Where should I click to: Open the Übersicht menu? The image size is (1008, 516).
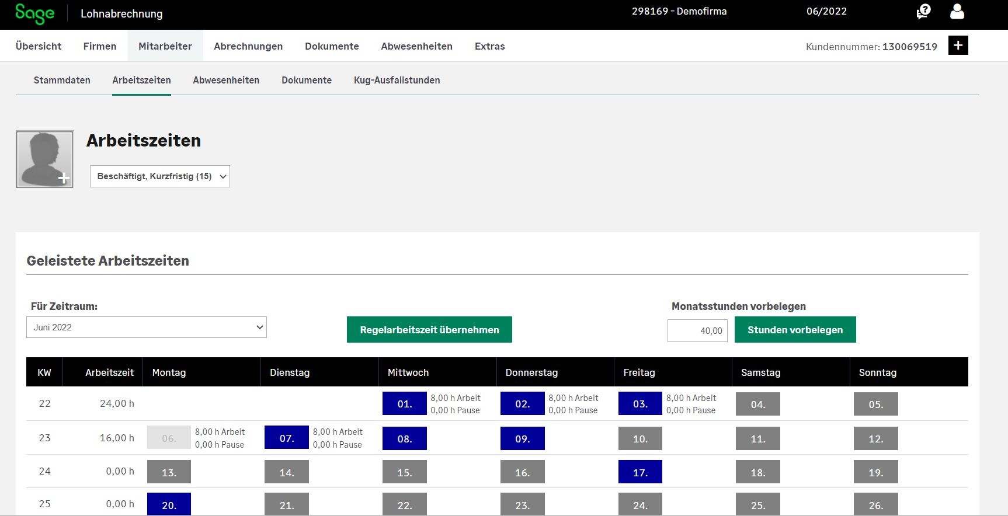point(39,46)
